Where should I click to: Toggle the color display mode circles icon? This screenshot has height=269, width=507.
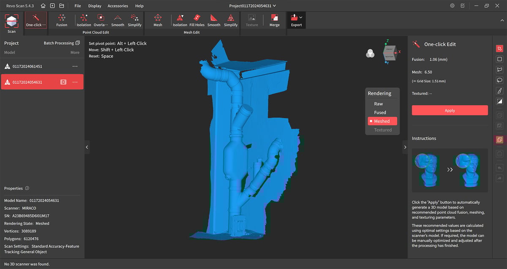pos(370,53)
